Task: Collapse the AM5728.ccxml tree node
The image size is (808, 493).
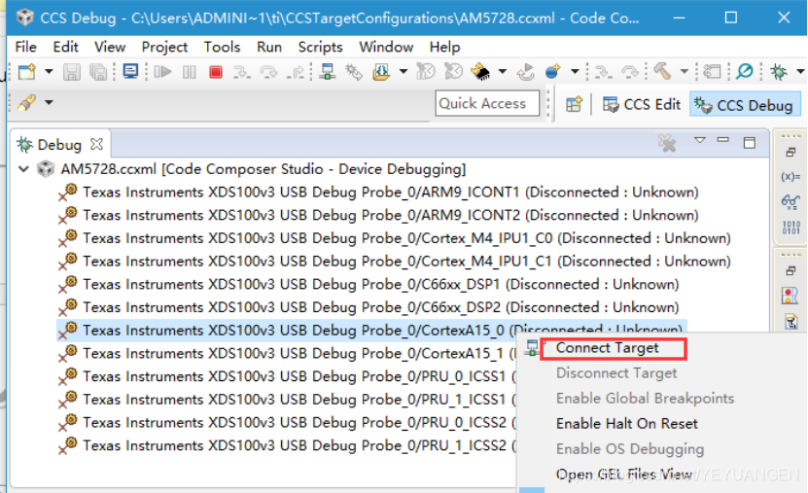Action: pos(24,169)
